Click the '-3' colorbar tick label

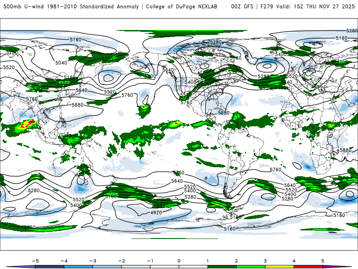click(93, 261)
